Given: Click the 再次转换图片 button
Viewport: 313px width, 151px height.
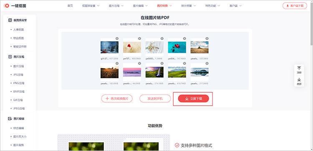Looking at the screenshot, I should point(117,99).
